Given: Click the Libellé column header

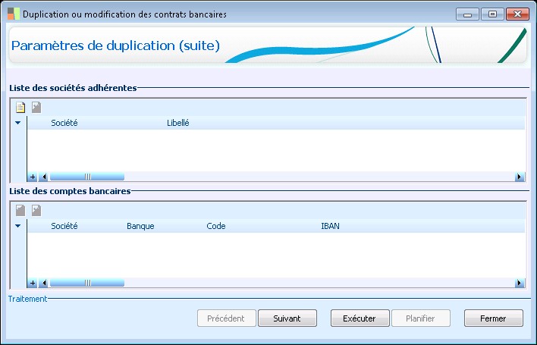Looking at the screenshot, I should 178,123.
